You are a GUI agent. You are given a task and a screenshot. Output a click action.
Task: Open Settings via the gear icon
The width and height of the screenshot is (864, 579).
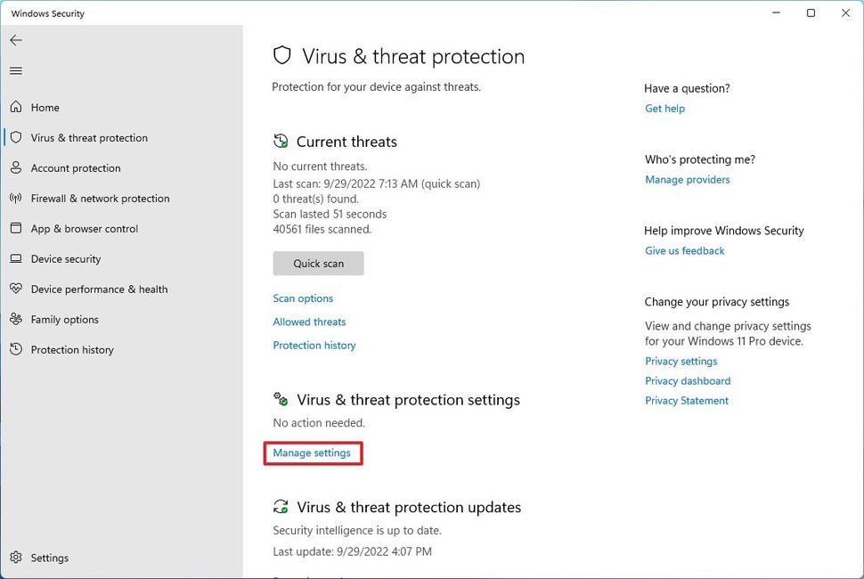click(x=39, y=558)
